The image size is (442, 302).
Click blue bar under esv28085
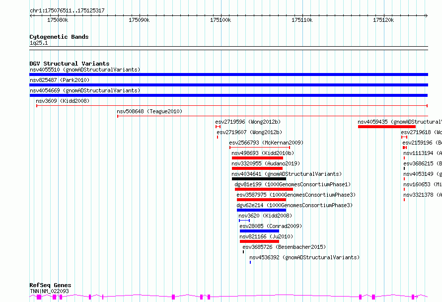click(259, 231)
